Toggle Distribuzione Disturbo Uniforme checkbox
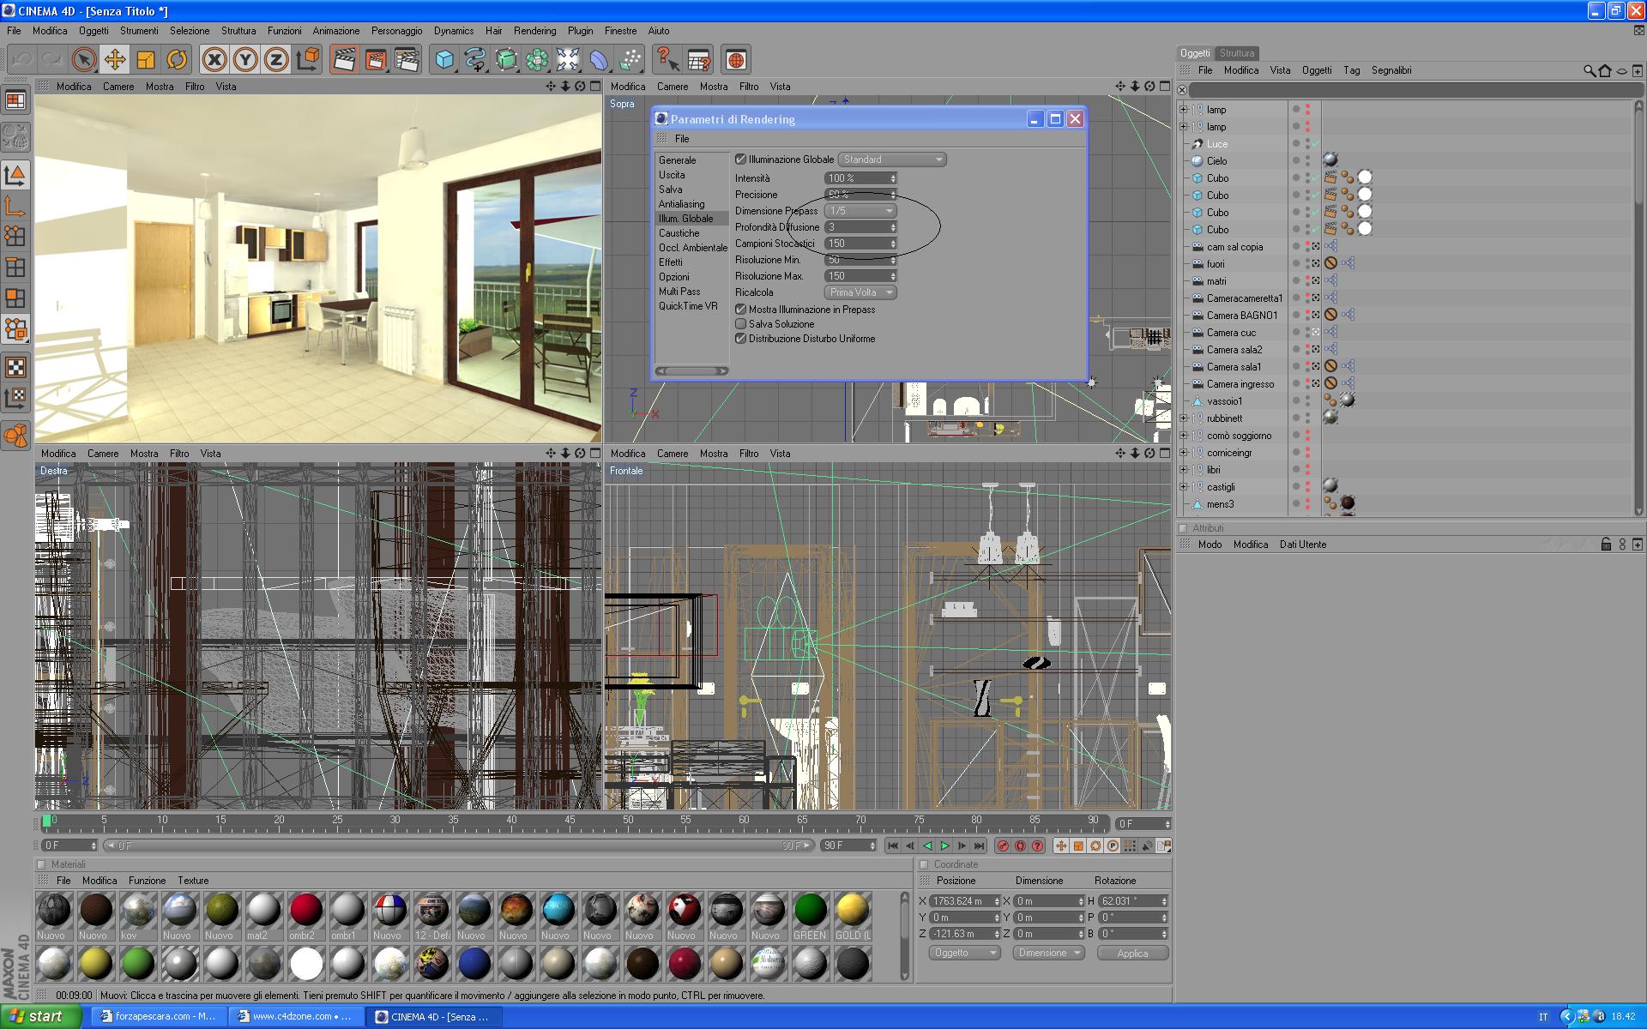 (x=740, y=339)
